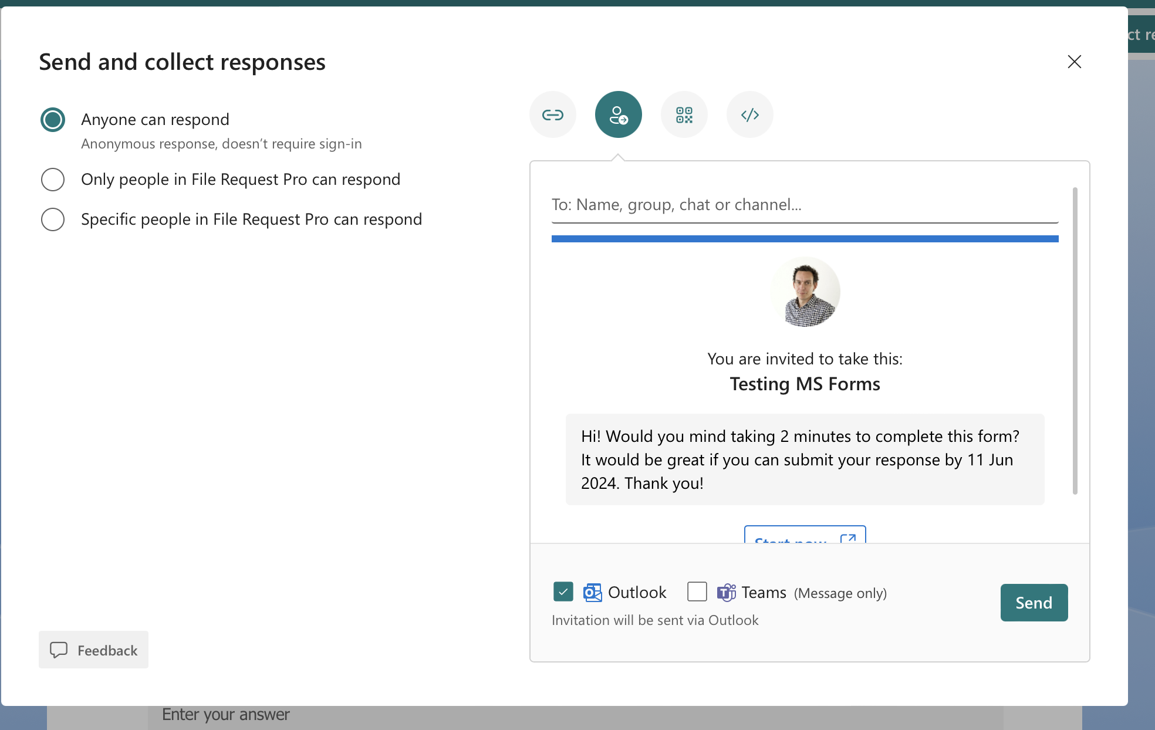The height and width of the screenshot is (730, 1155).
Task: Close the Send and collect responses dialog
Action: click(1074, 62)
